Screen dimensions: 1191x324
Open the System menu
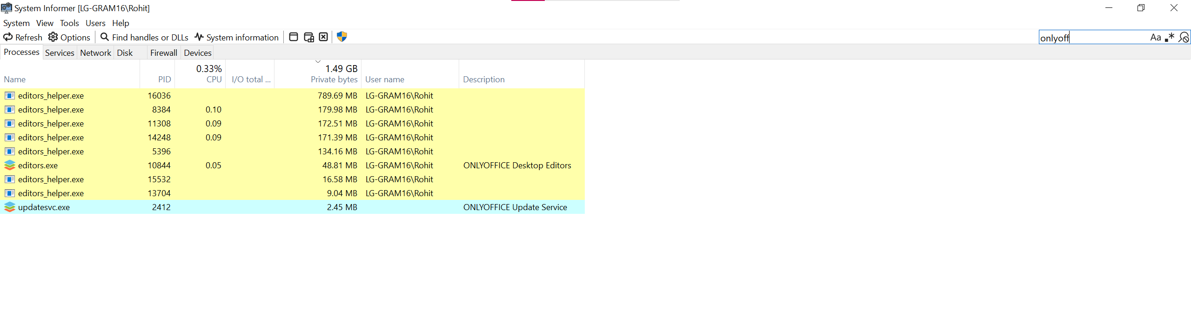tap(16, 23)
